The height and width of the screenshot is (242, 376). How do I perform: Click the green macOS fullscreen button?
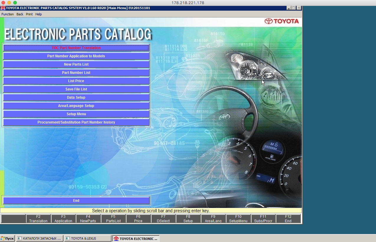(15, 3)
